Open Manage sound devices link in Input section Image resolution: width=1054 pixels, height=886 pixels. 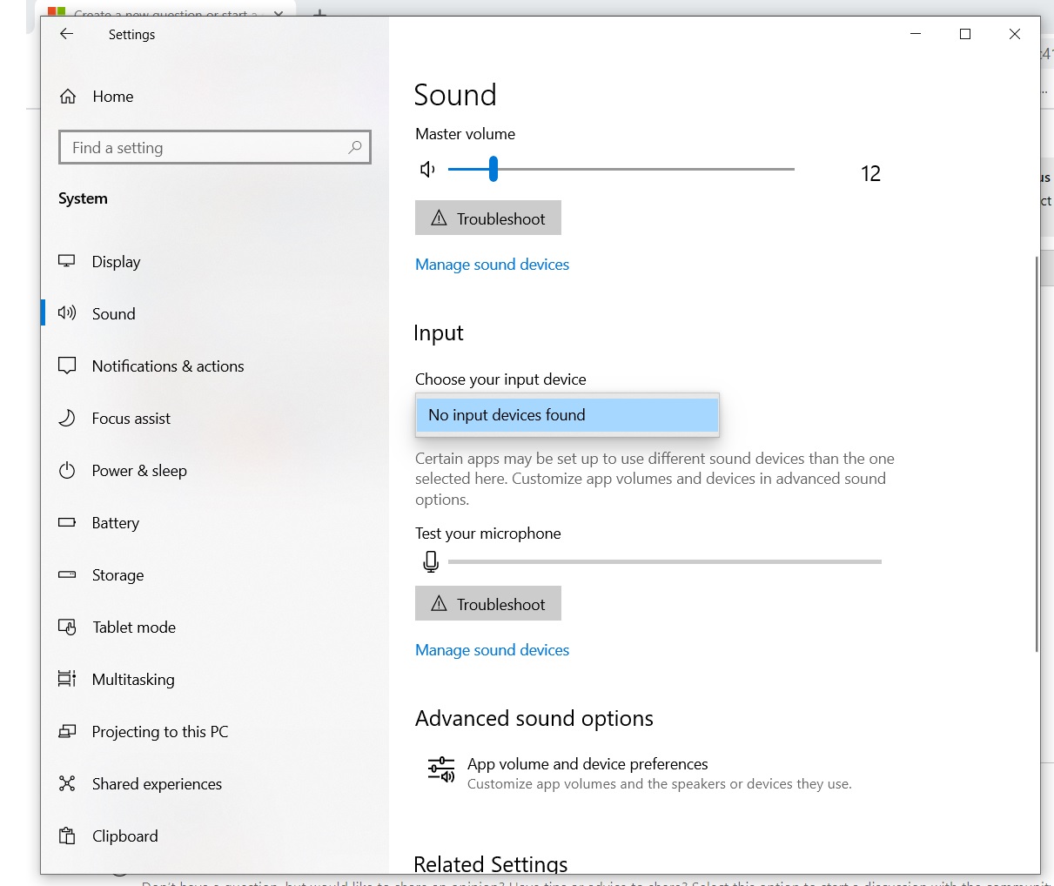tap(492, 650)
